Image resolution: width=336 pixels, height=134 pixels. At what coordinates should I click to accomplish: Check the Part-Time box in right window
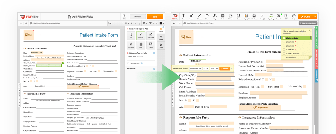coord(282,86)
